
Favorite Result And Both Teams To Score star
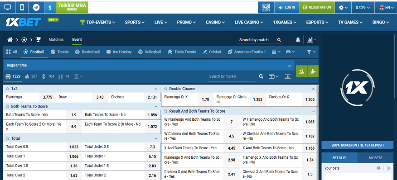[165, 111]
